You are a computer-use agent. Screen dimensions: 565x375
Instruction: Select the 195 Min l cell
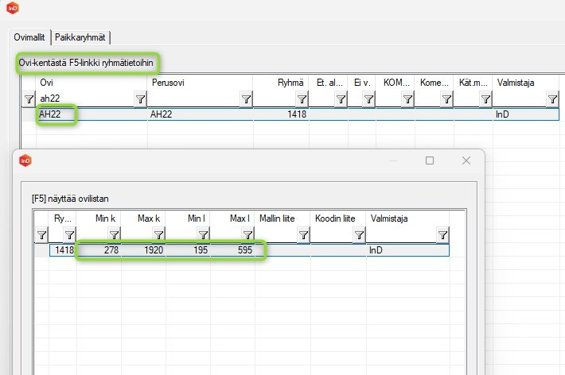188,250
